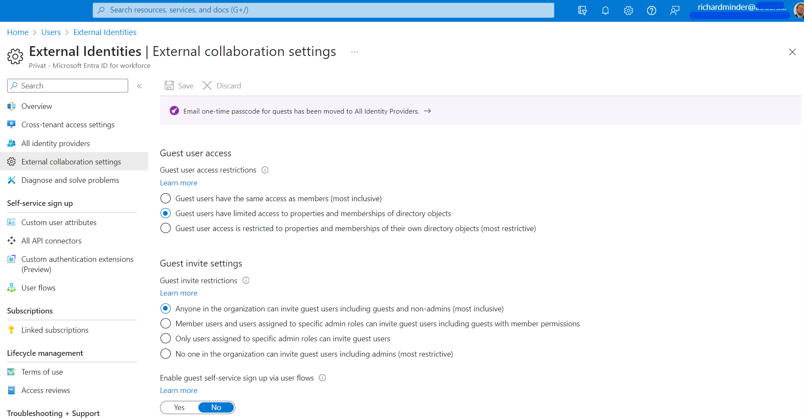Image resolution: width=804 pixels, height=419 pixels.
Task: Click info icon beside Guest user access restrictions
Action: 265,170
